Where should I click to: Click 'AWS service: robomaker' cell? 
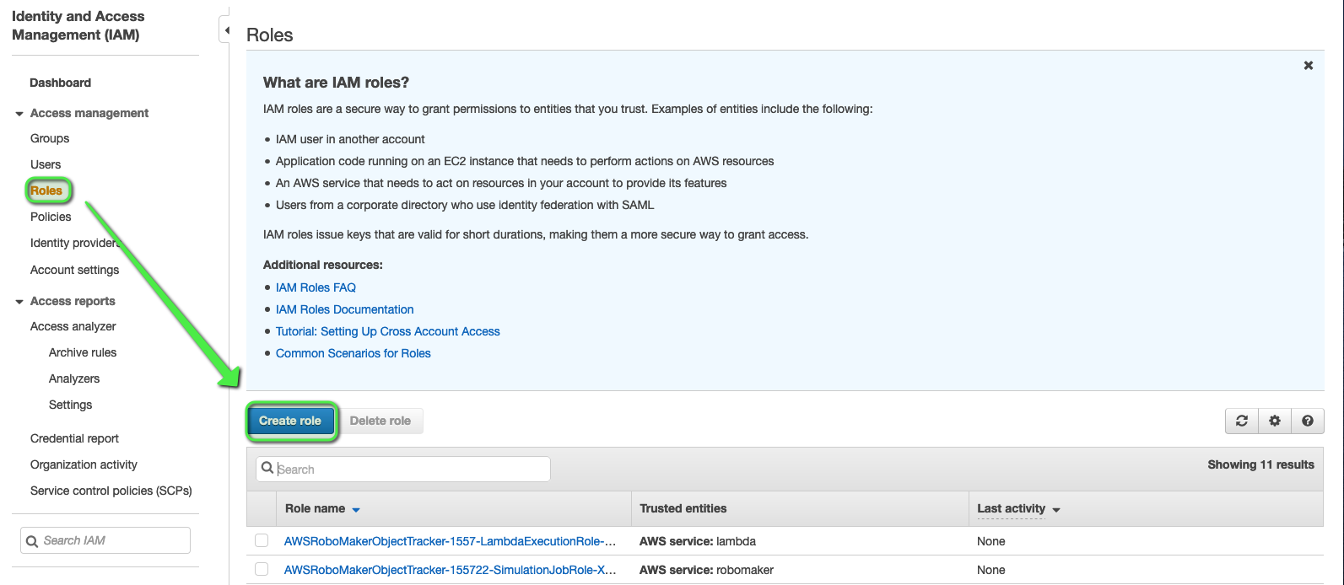[706, 570]
